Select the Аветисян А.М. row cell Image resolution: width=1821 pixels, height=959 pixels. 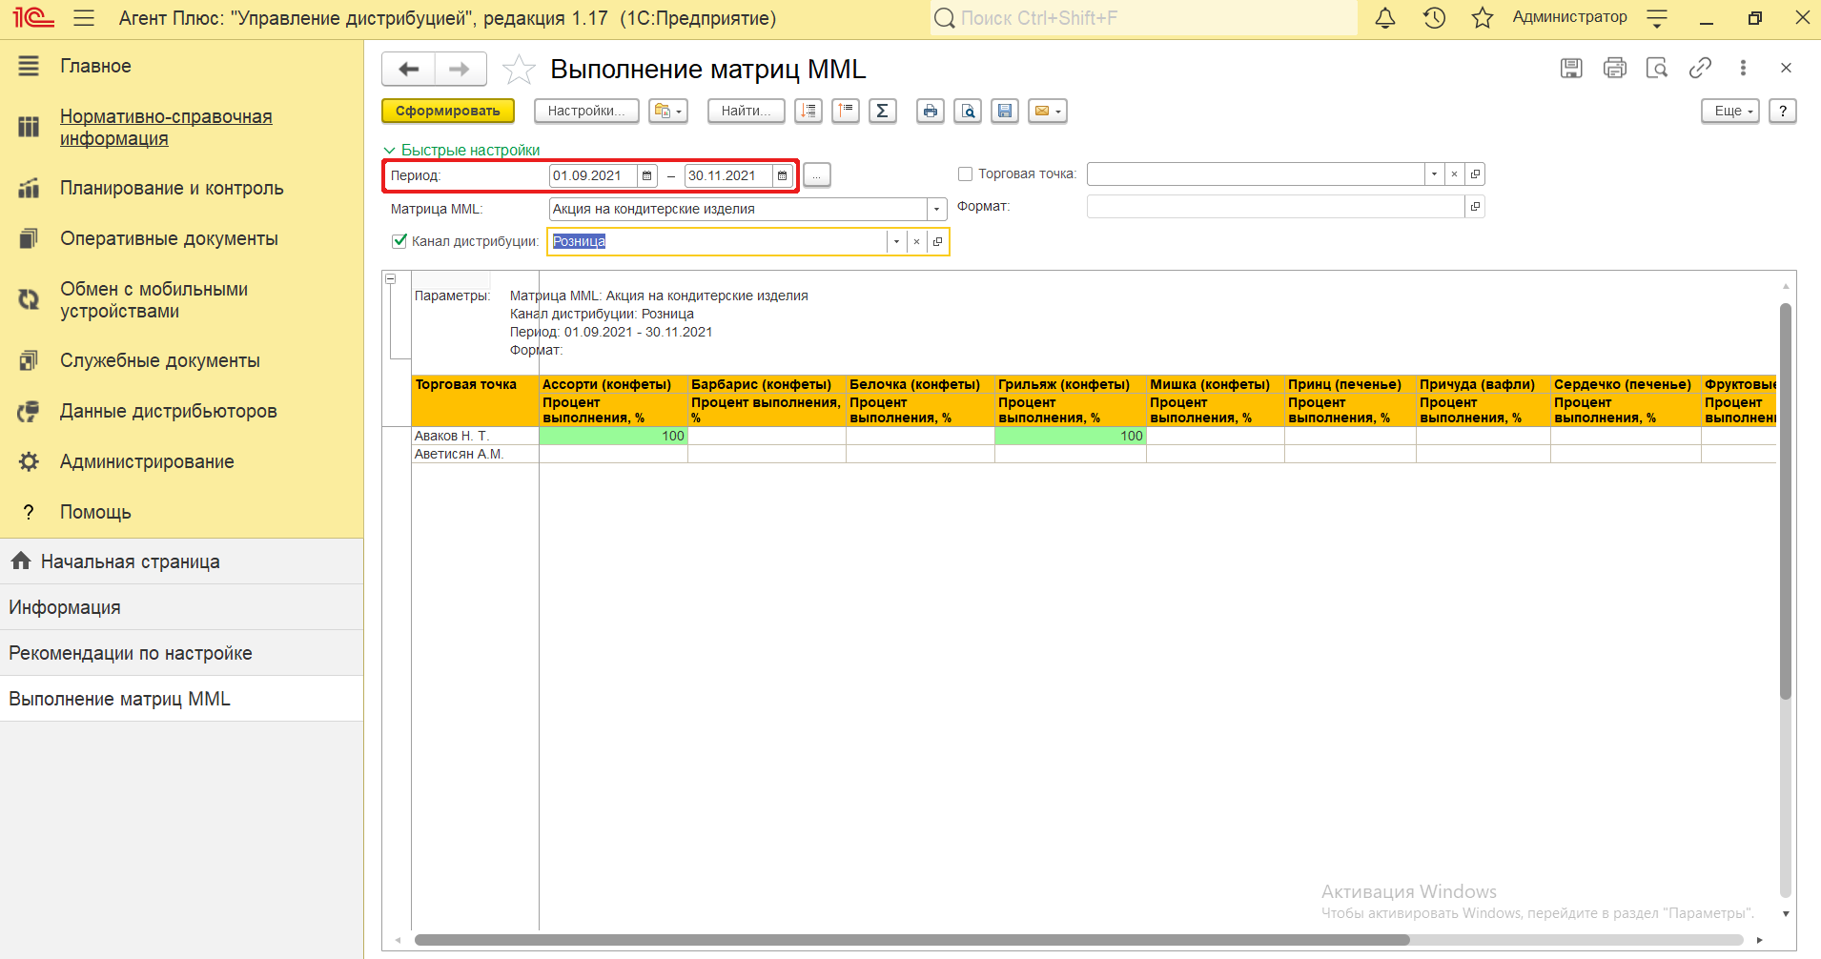pyautogui.click(x=475, y=454)
